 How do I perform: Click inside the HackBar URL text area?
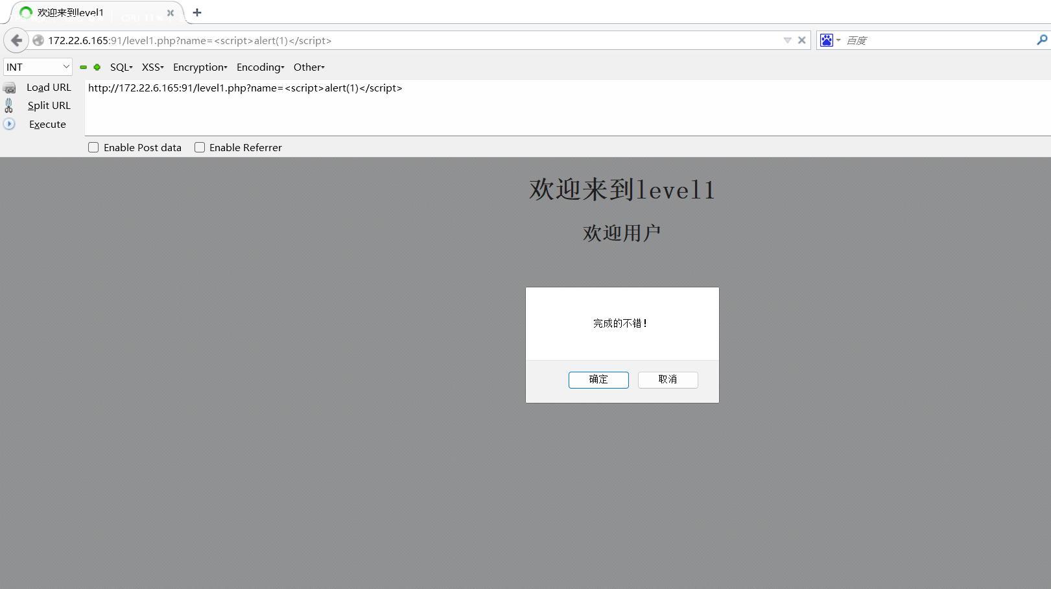(567, 108)
